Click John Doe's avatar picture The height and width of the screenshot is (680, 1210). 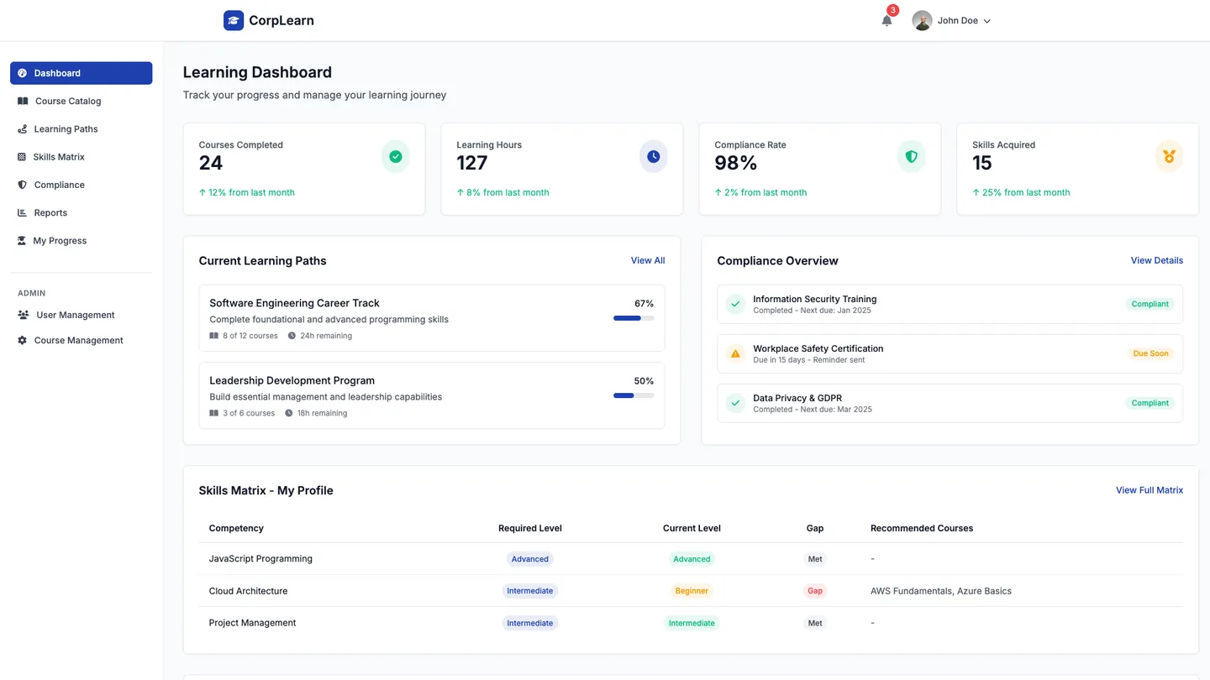(922, 20)
